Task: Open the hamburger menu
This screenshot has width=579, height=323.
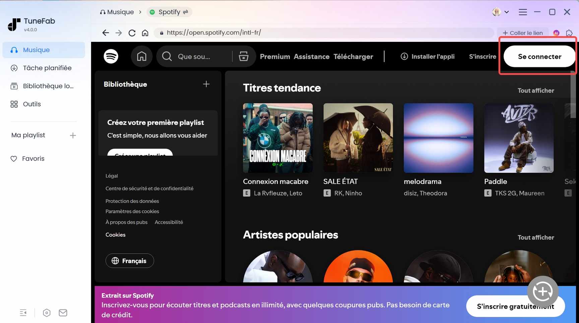Action: (x=523, y=12)
